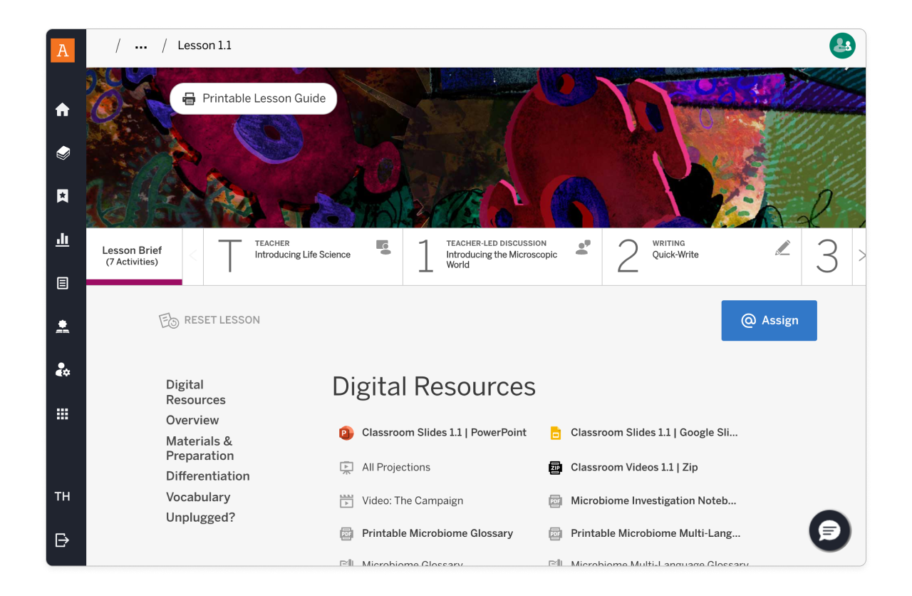Open the Printable Lesson Guide

point(254,99)
